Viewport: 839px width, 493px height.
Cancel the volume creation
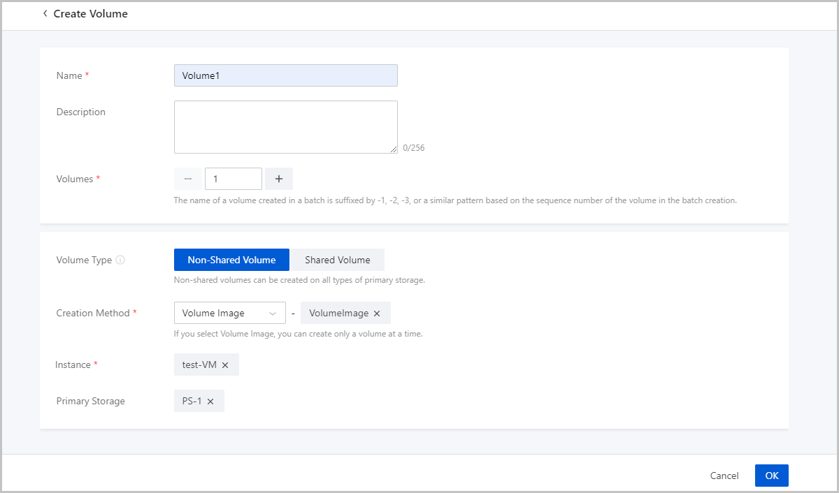click(x=724, y=476)
